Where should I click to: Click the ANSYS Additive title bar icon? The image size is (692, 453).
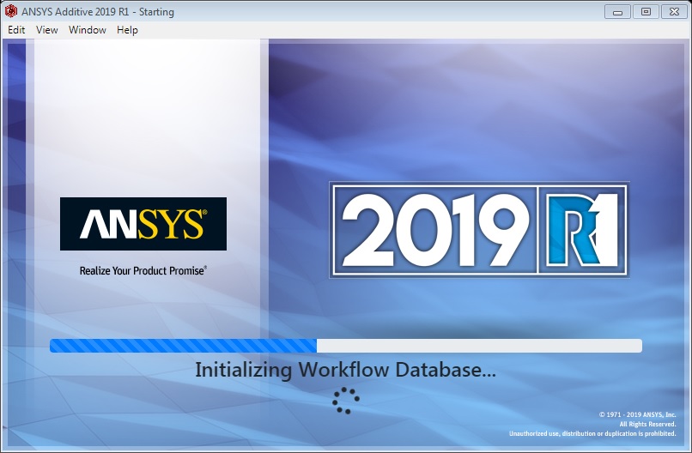click(10, 11)
